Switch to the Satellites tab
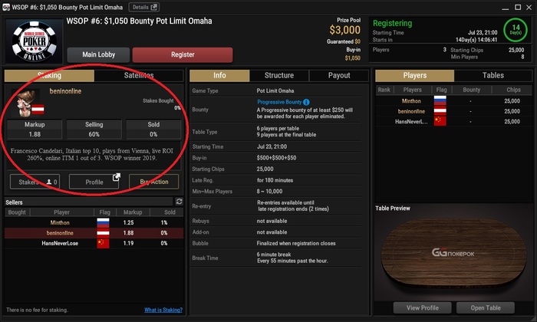Viewport: 537px width, 322px height. pos(139,76)
